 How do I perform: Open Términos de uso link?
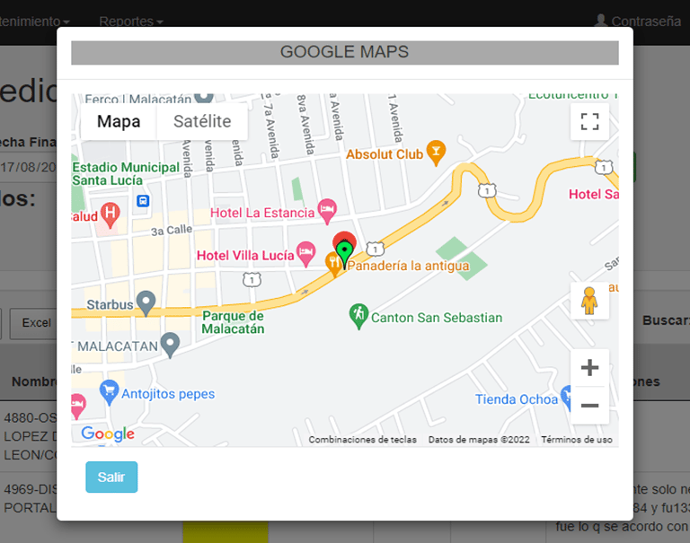tap(577, 440)
